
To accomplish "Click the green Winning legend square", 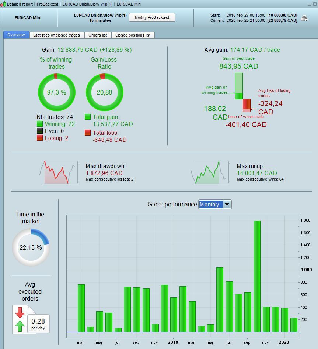I will [x=40, y=124].
